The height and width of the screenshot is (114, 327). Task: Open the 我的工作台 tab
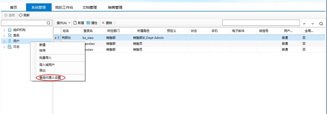(x=64, y=7)
